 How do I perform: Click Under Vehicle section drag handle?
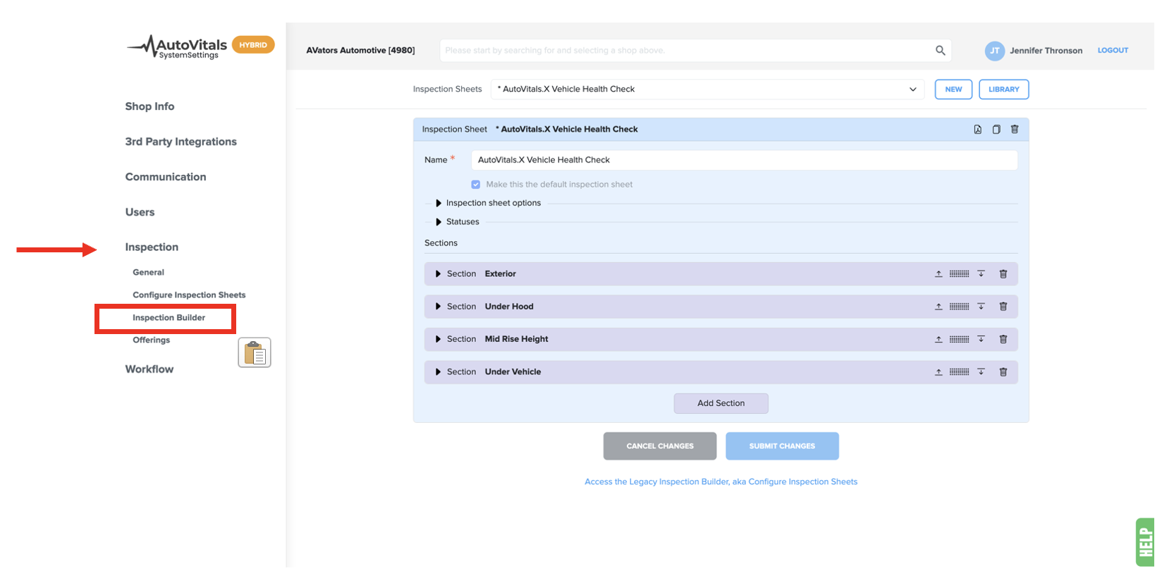(959, 372)
